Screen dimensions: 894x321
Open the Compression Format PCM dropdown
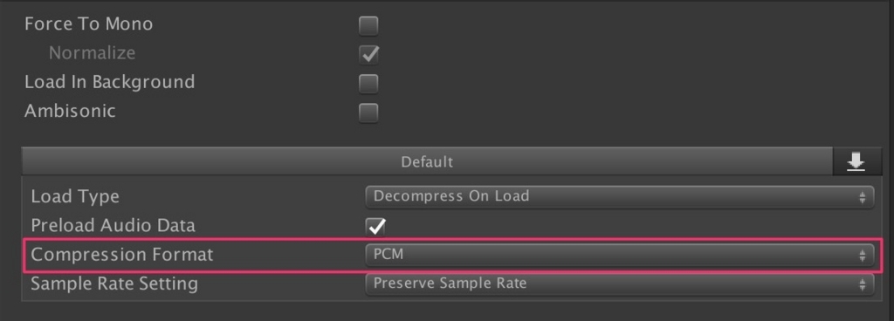tap(620, 255)
